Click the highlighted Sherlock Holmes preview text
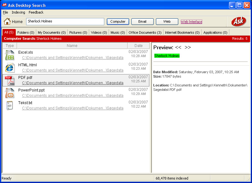The image size is (252, 183). point(167,56)
